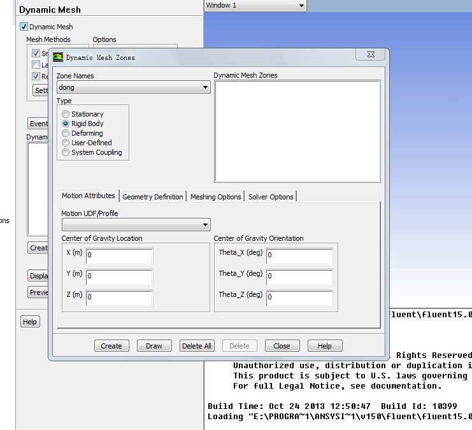Click the Events button in Dynamic Mesh panel
Image resolution: width=472 pixels, height=430 pixels.
point(38,124)
